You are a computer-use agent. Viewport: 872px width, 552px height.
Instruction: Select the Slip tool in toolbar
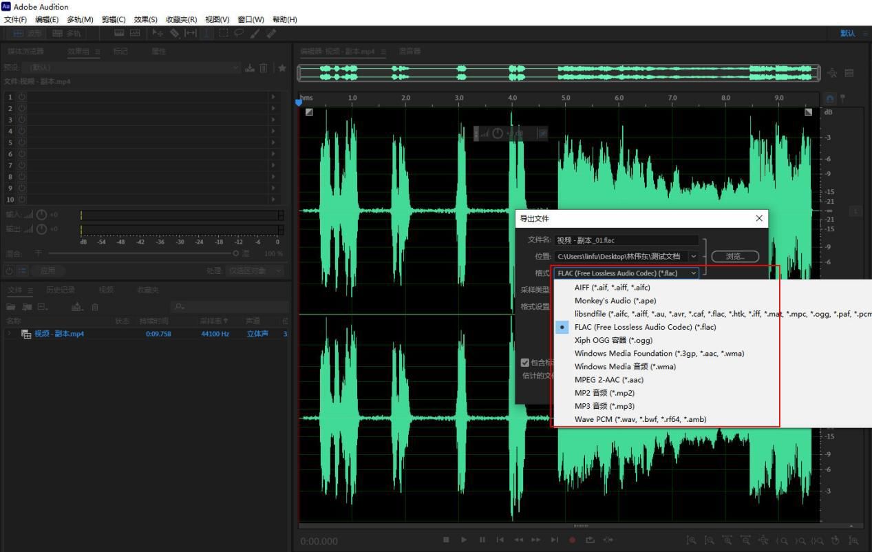click(191, 33)
